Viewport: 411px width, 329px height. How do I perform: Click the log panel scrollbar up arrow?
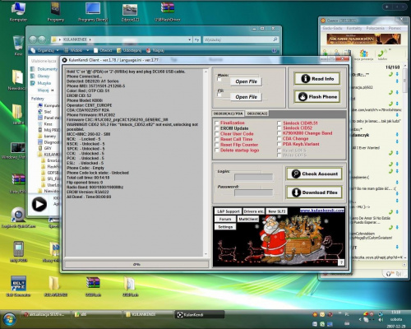[x=205, y=72]
